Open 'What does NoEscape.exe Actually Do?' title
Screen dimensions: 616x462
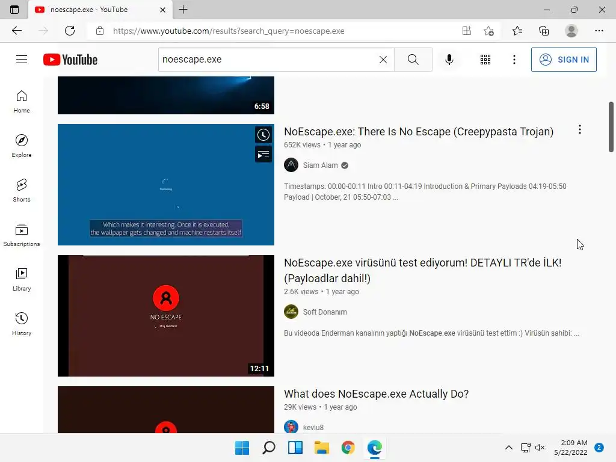376,393
